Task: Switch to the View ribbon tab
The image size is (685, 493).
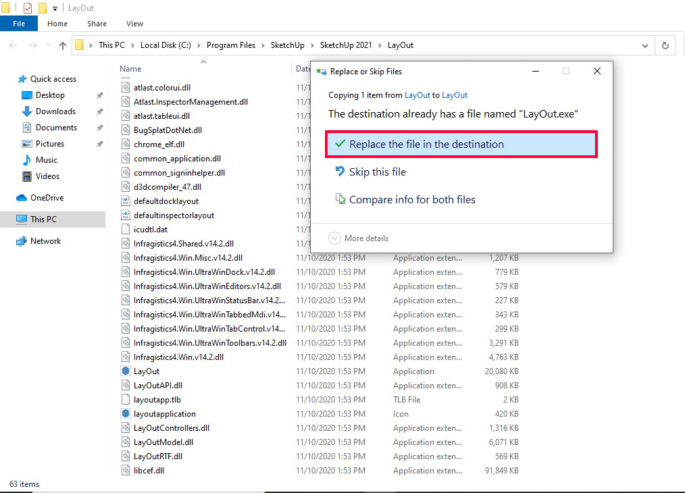Action: 134,24
